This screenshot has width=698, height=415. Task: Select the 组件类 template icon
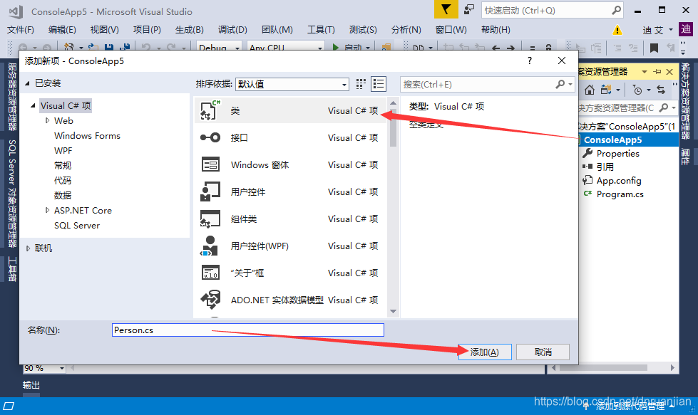[210, 219]
